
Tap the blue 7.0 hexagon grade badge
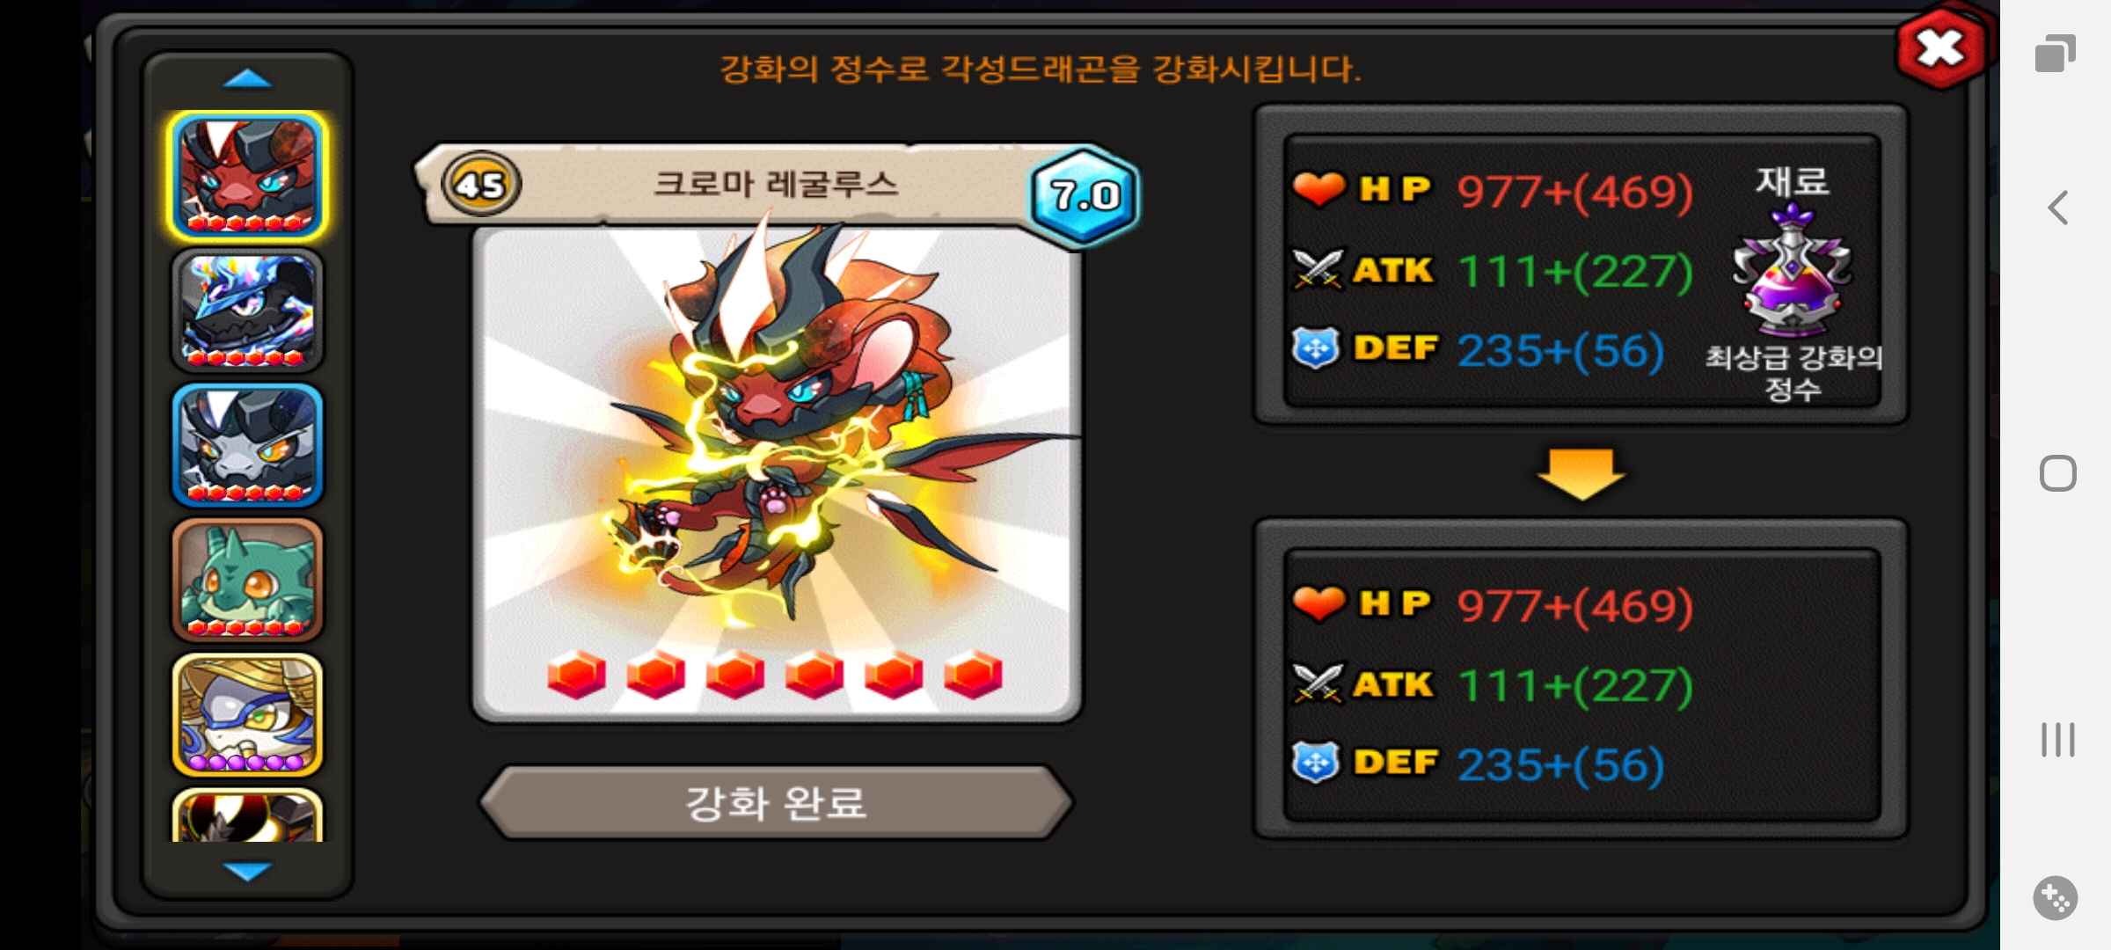click(x=1085, y=195)
